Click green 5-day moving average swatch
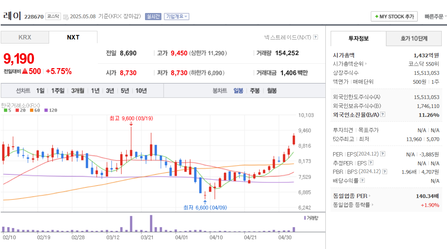This screenshot has width=447, height=249. point(6,110)
